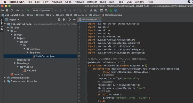Hide the Project panel with minus icon
This screenshot has width=193, height=103.
click(74, 20)
